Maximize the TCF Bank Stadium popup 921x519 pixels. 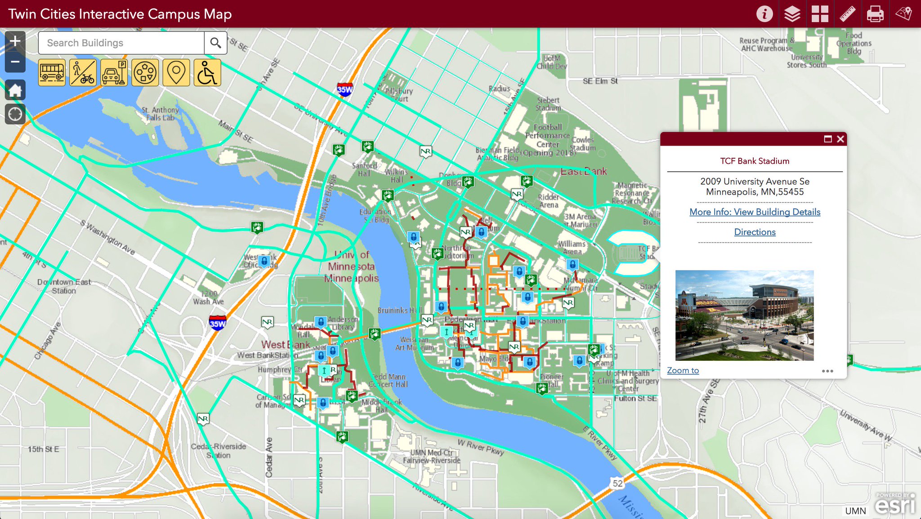pyautogui.click(x=827, y=139)
